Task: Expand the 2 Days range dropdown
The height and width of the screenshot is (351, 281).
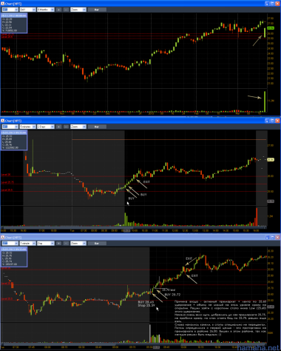Action: click(46, 127)
